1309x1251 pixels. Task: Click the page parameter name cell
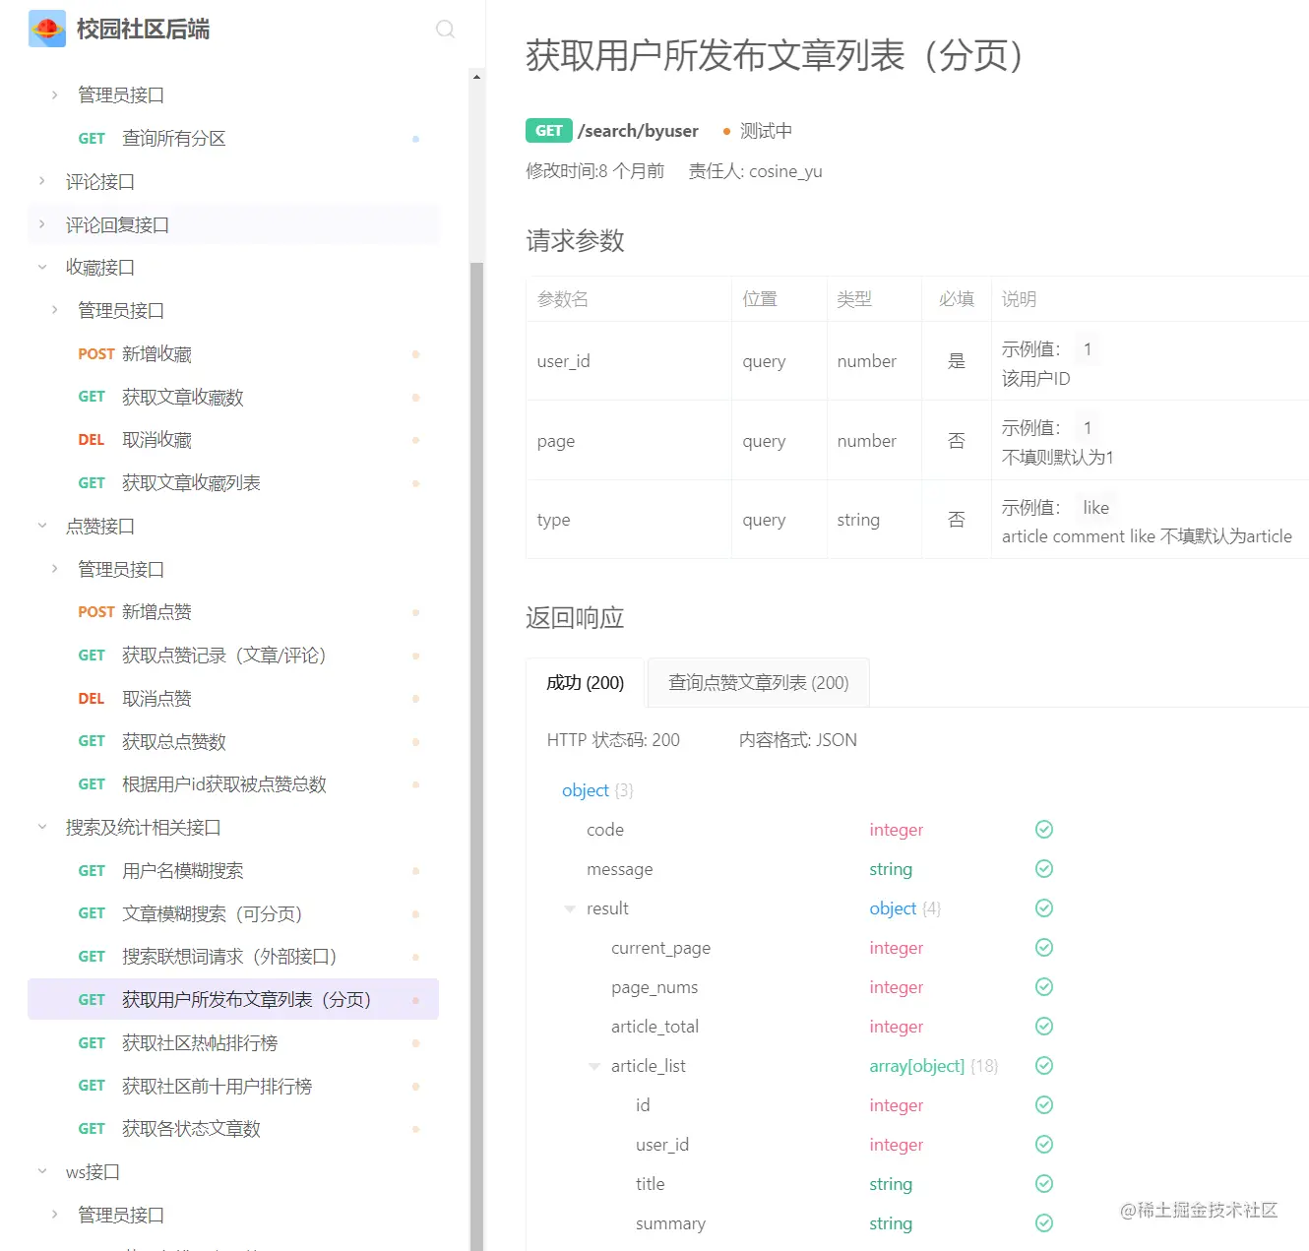coord(629,441)
